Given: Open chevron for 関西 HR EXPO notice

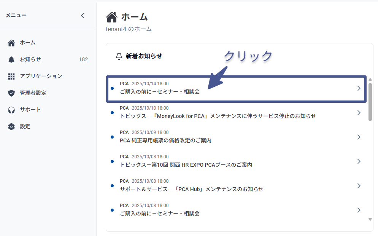Looking at the screenshot, I should (359, 161).
